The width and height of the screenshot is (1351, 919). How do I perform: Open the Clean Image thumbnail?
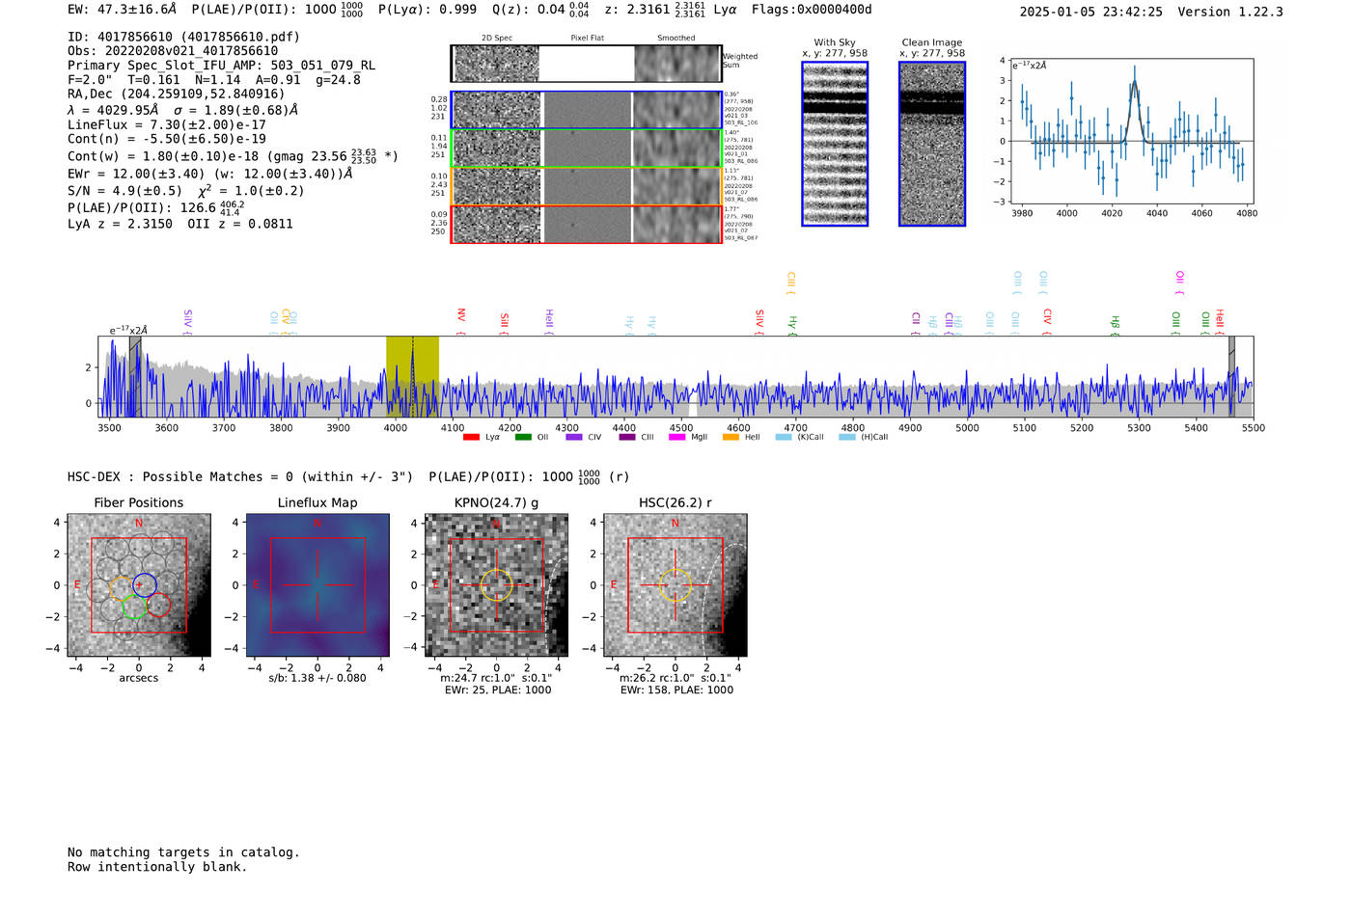point(932,144)
